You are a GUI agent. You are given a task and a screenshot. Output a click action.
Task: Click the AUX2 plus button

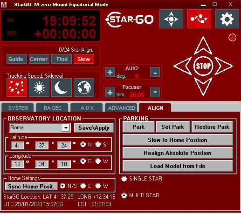pyautogui.click(x=110, y=72)
